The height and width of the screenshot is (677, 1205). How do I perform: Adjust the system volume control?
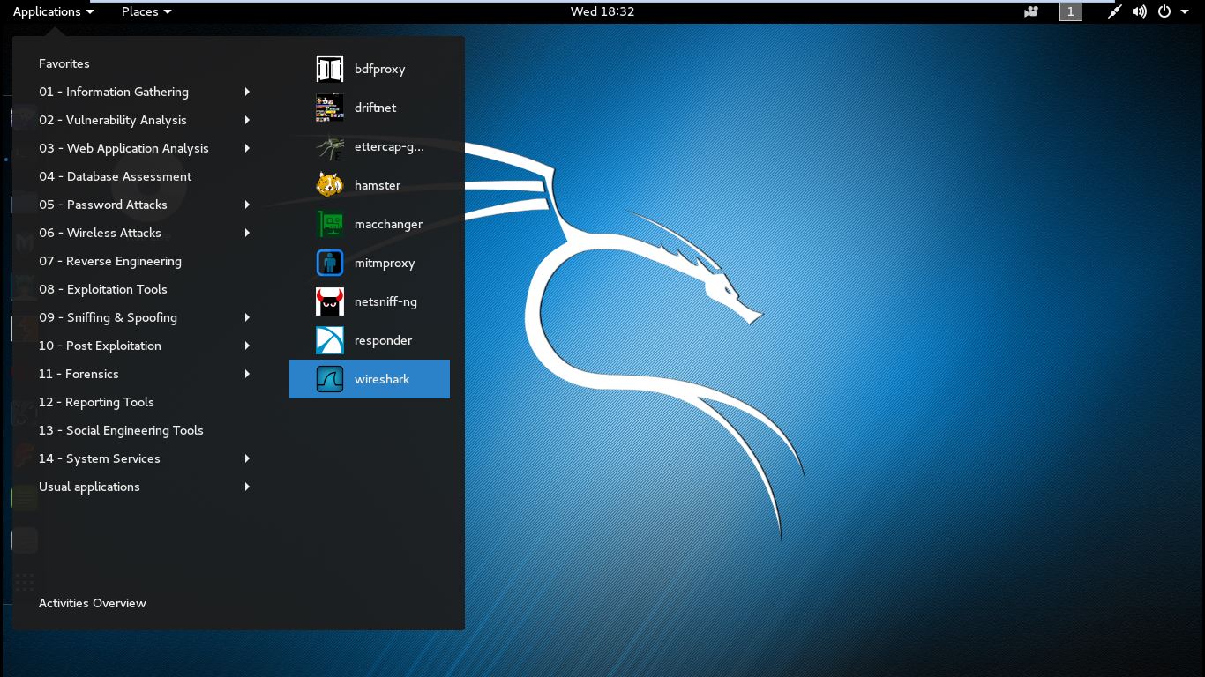point(1139,11)
